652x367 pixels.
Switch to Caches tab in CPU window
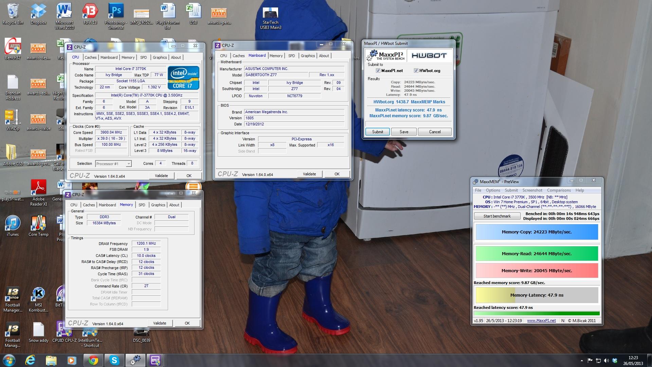[91, 57]
